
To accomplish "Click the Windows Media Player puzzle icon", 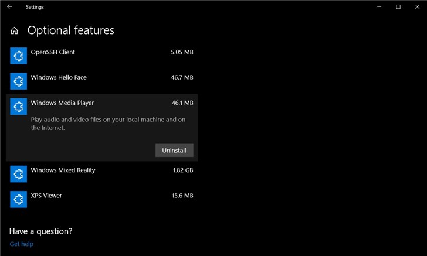I will tap(19, 107).
